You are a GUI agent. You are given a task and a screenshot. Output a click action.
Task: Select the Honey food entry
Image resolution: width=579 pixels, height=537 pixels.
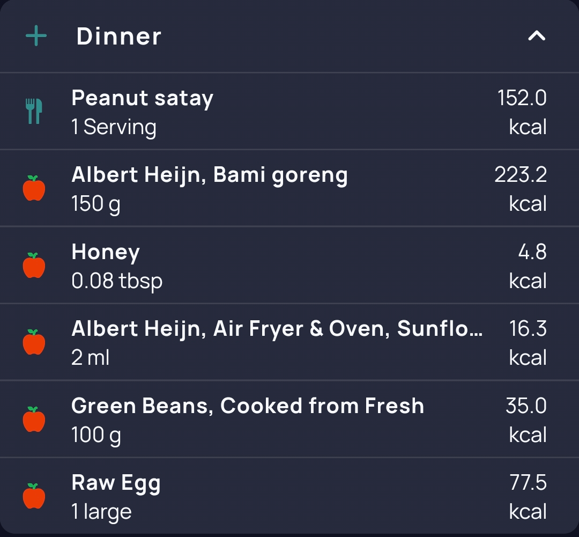point(289,266)
